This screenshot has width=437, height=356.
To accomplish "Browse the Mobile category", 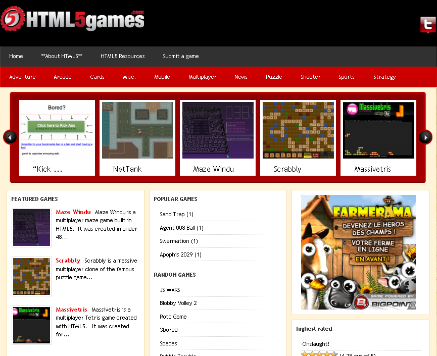I will (162, 77).
